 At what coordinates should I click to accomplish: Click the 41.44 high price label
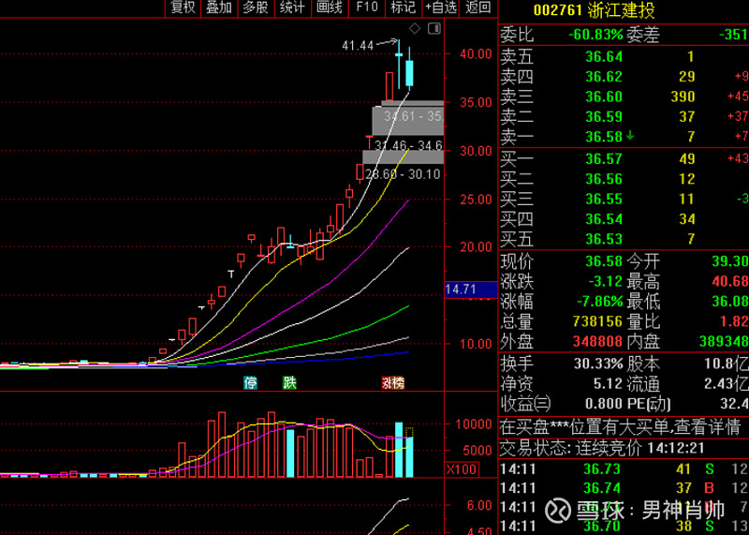(358, 46)
